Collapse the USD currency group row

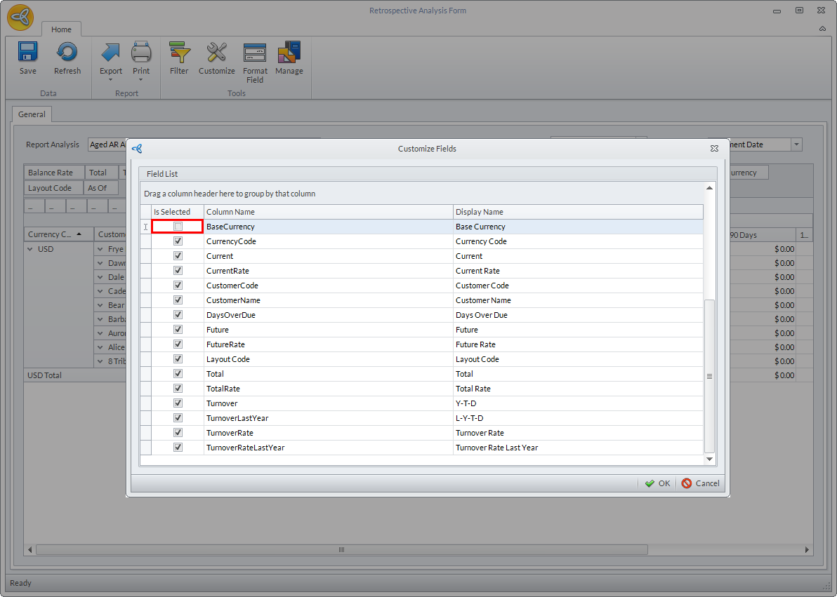click(30, 249)
